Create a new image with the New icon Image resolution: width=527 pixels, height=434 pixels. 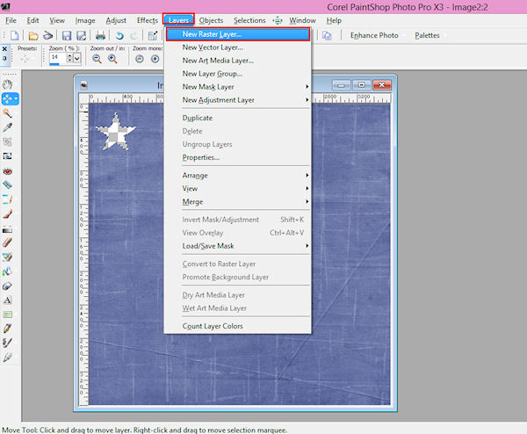[x=14, y=35]
